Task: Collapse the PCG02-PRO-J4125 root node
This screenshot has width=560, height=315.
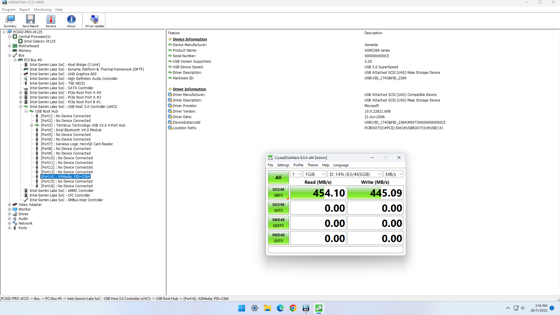Action: click(4, 32)
